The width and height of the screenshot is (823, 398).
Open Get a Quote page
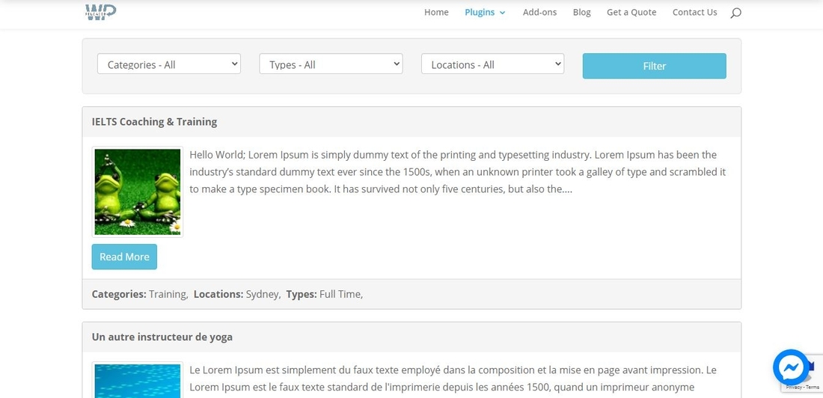pos(631,12)
